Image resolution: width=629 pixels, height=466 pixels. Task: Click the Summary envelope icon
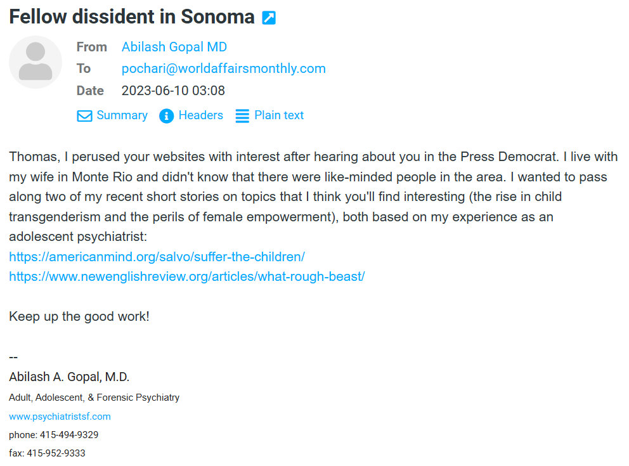(x=84, y=116)
